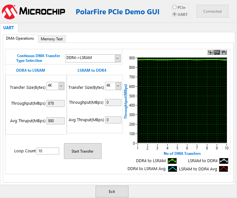Select the graph pan hand tool
Image resolution: width=237 pixels, height=198 pixels.
click(224, 52)
